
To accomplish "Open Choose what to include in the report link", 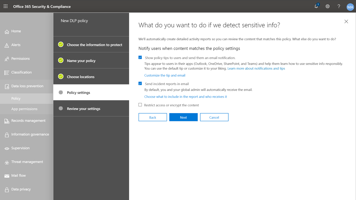I will (x=186, y=97).
